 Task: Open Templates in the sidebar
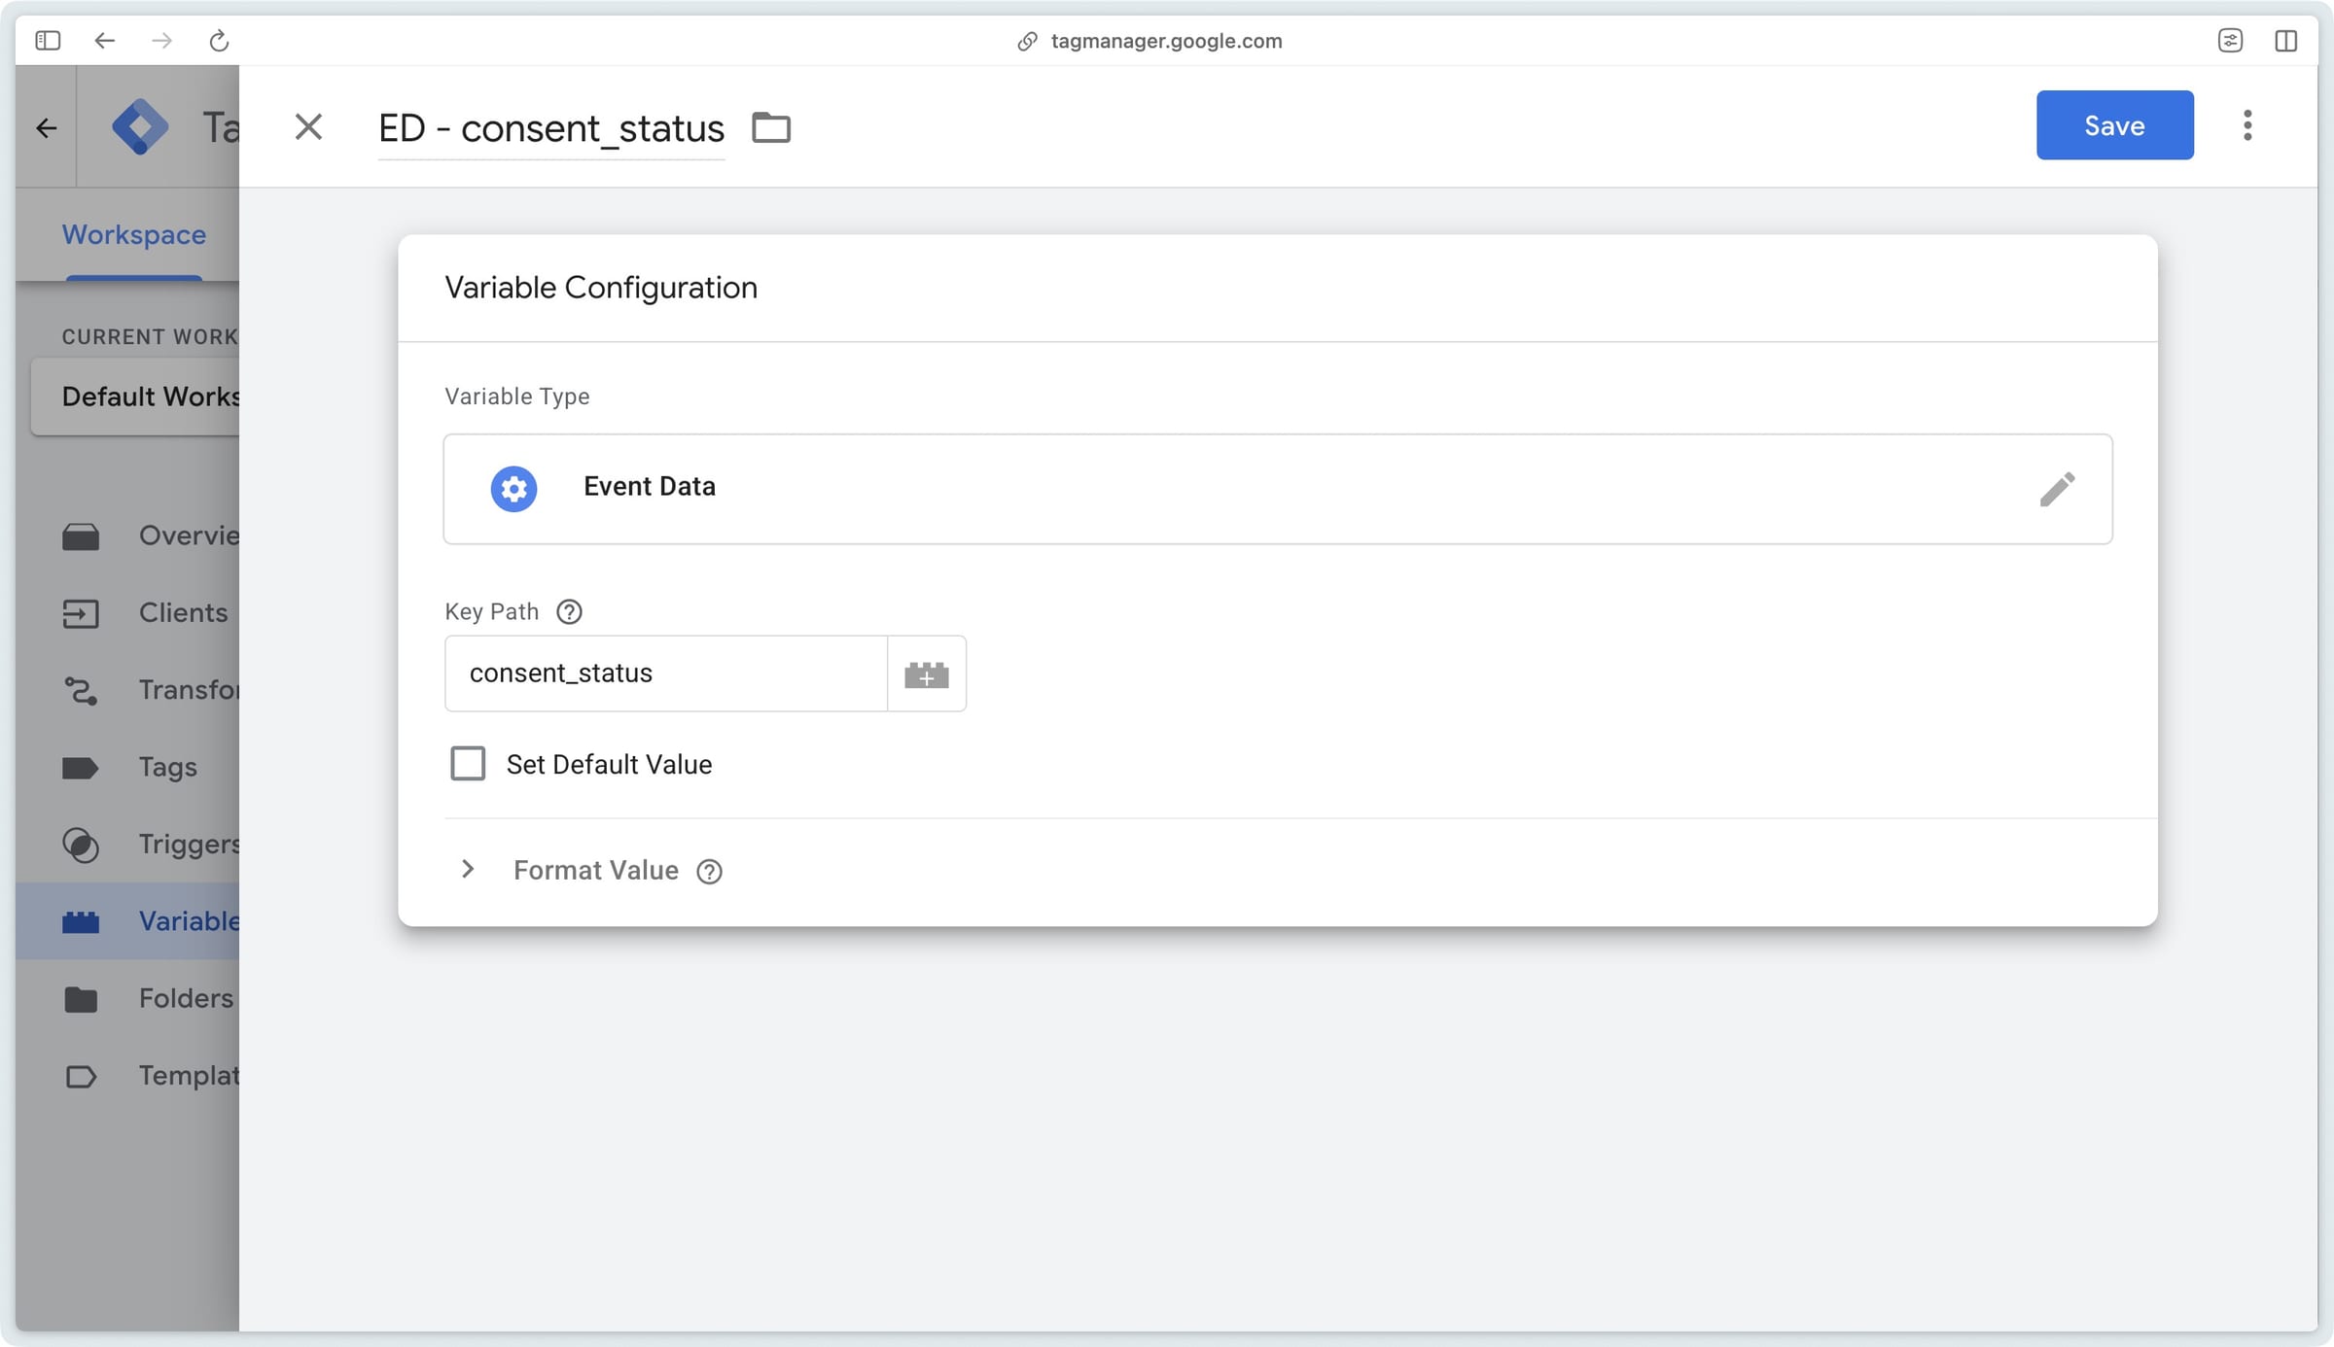[x=127, y=1076]
